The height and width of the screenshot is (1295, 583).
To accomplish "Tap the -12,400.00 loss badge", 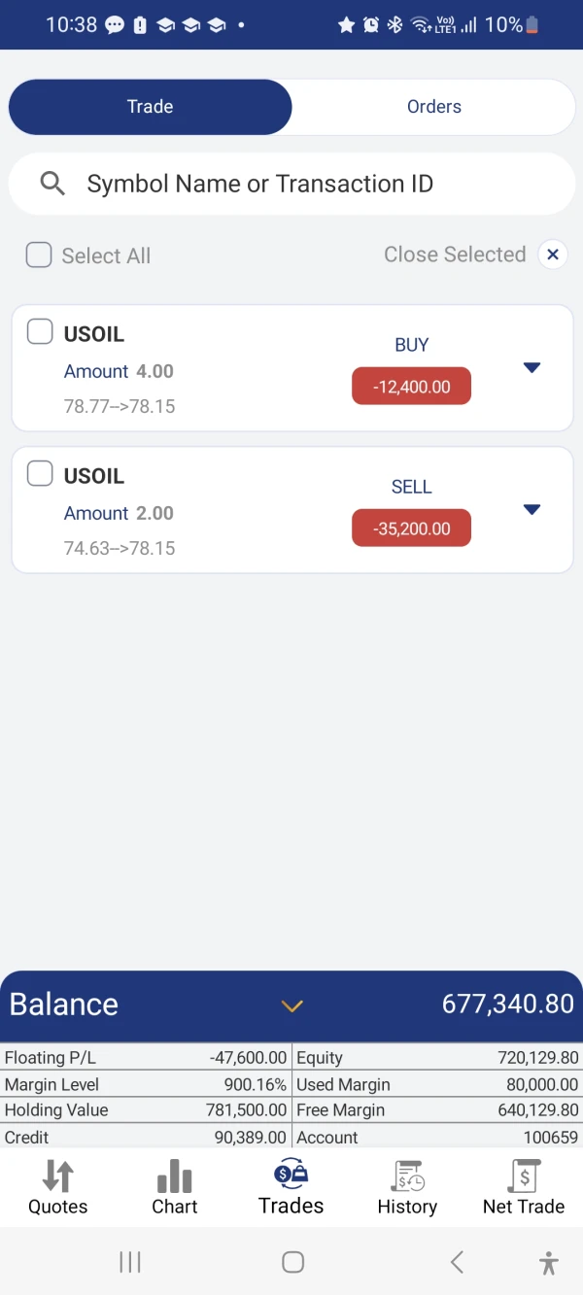I will click(411, 387).
